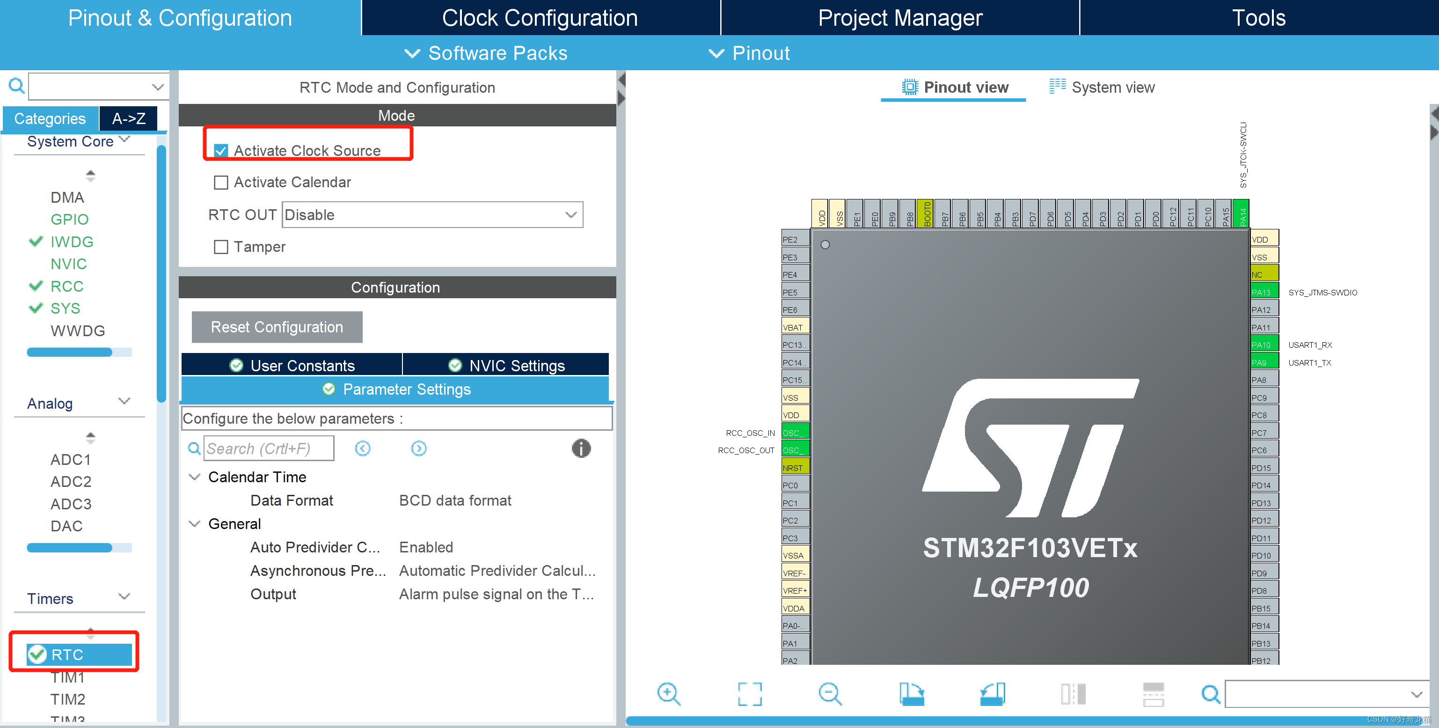Open the parameter info icon

pyautogui.click(x=581, y=448)
